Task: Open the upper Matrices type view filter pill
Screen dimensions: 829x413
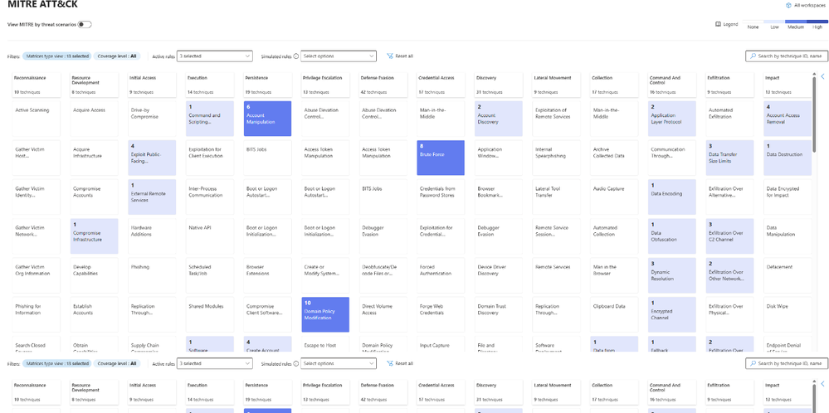Action: pos(57,56)
